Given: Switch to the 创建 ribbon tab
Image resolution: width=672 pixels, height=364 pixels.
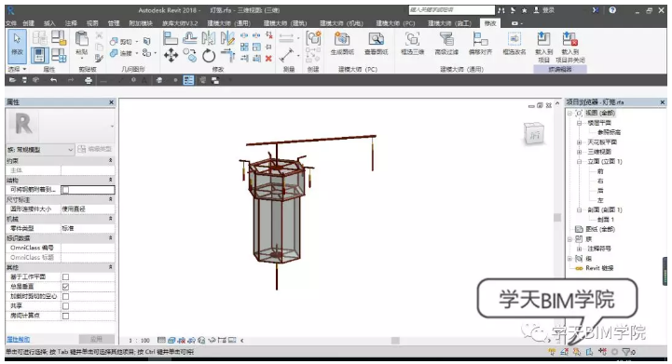Looking at the screenshot, I should [28, 23].
